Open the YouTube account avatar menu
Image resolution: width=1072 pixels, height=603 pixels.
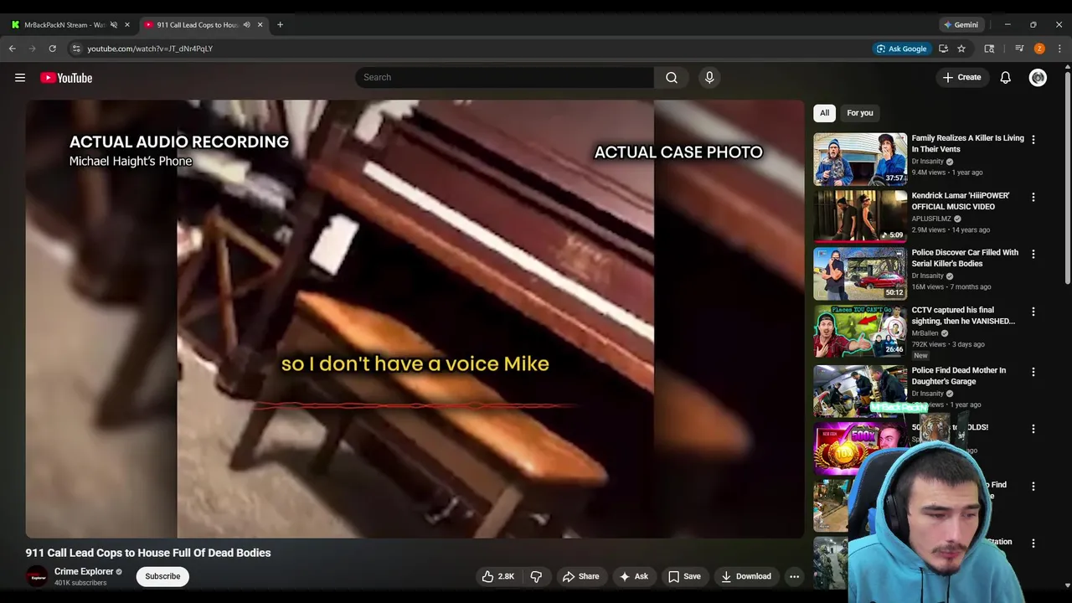pyautogui.click(x=1038, y=77)
